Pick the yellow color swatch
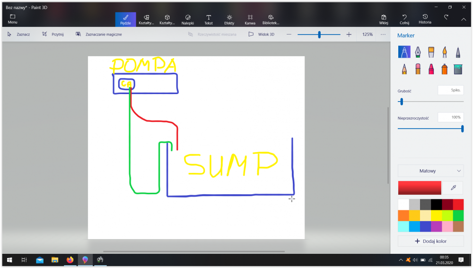Viewport: 473px width, 268px height. (436, 216)
